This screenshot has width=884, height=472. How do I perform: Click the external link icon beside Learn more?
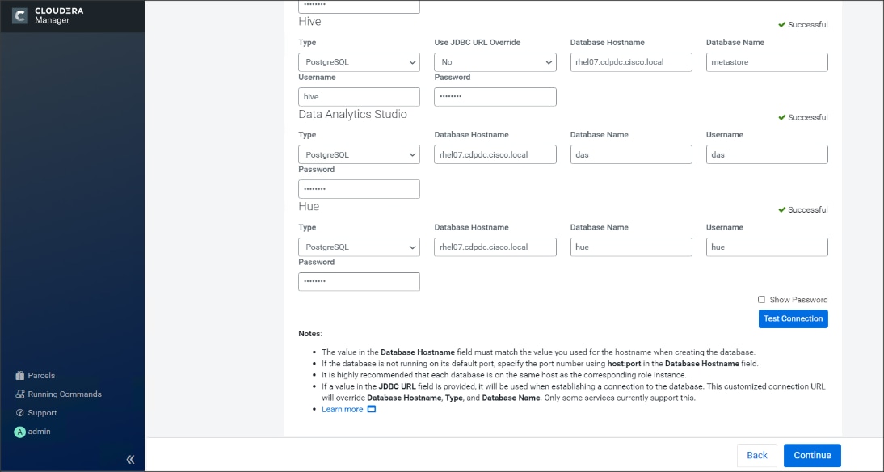pos(372,409)
